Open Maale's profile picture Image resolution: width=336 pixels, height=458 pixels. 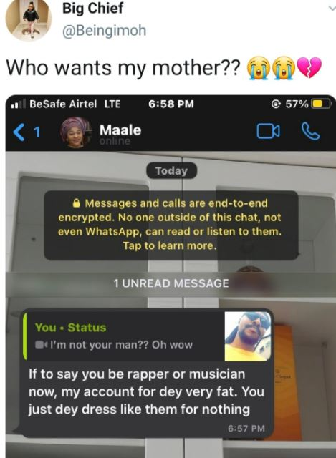point(76,132)
